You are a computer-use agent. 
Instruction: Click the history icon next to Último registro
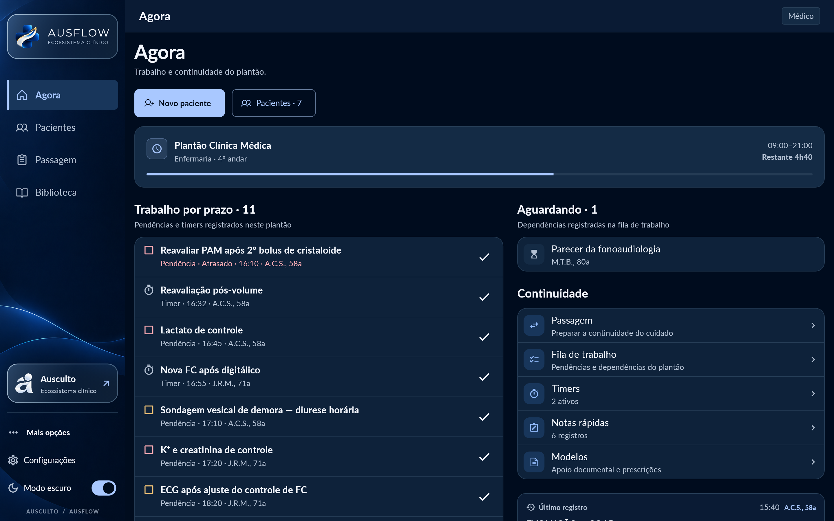(x=531, y=507)
